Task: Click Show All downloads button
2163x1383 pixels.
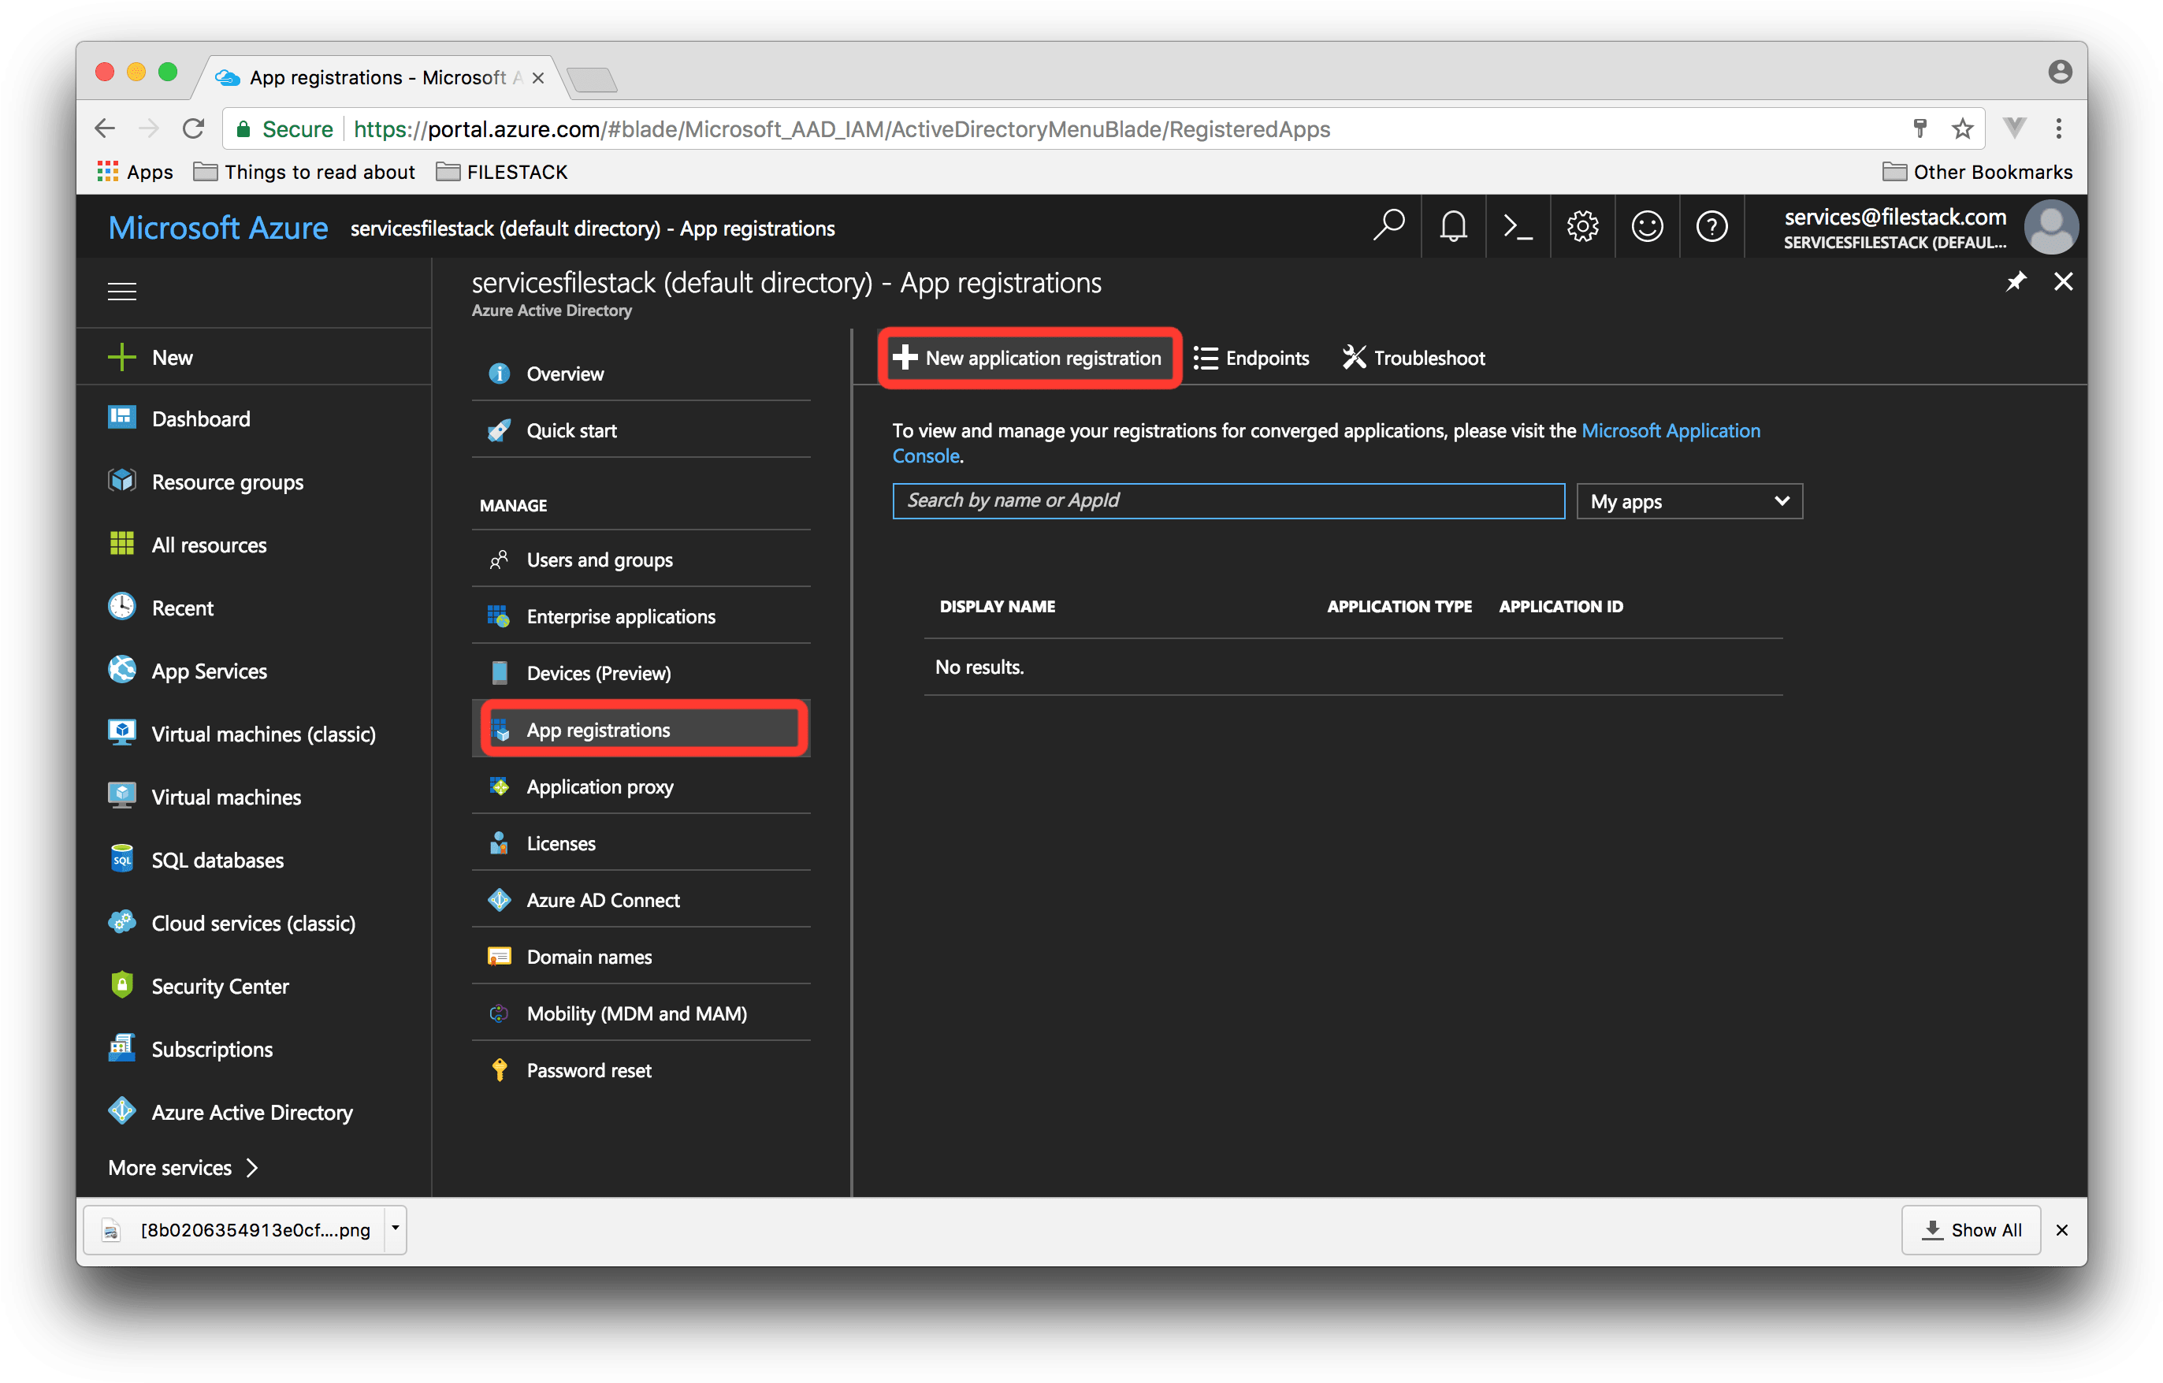Action: click(1970, 1229)
